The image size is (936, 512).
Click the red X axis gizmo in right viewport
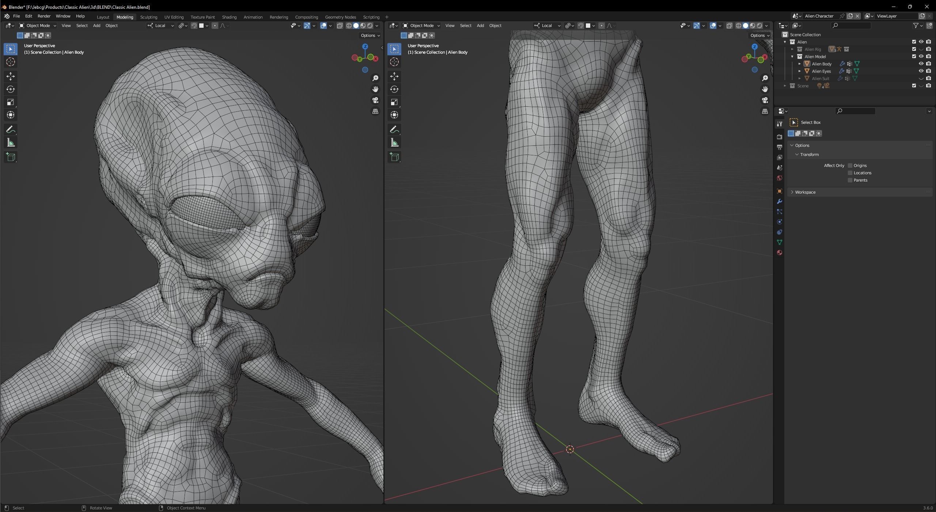point(765,57)
